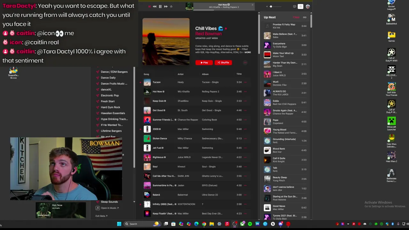Image resolution: width=409 pixels, height=230 pixels.
Task: Open more options for Keep Goin row
Action: pyautogui.click(x=245, y=101)
